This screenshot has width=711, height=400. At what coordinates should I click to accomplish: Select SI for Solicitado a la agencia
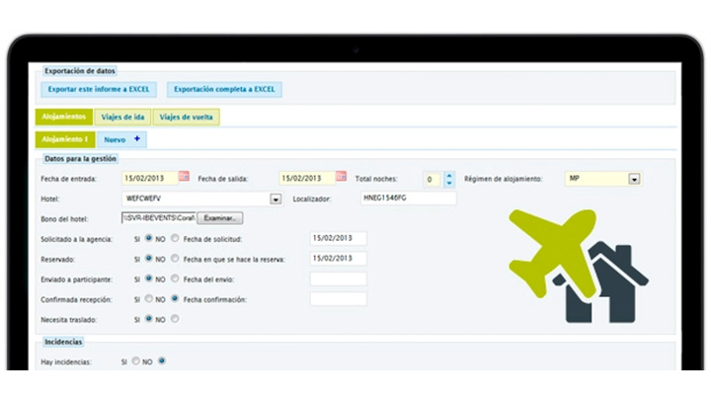(x=149, y=238)
